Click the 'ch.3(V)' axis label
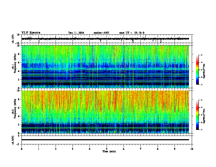 click(x=13, y=140)
